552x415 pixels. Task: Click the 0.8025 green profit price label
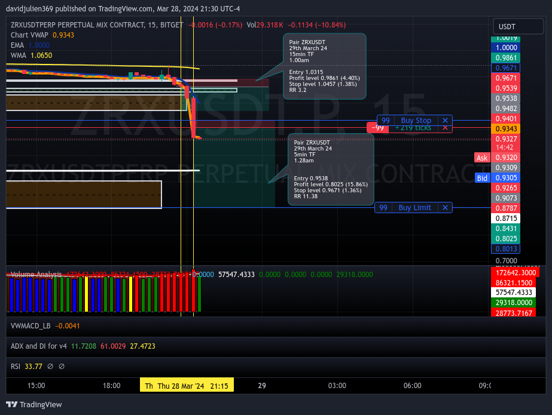[506, 239]
